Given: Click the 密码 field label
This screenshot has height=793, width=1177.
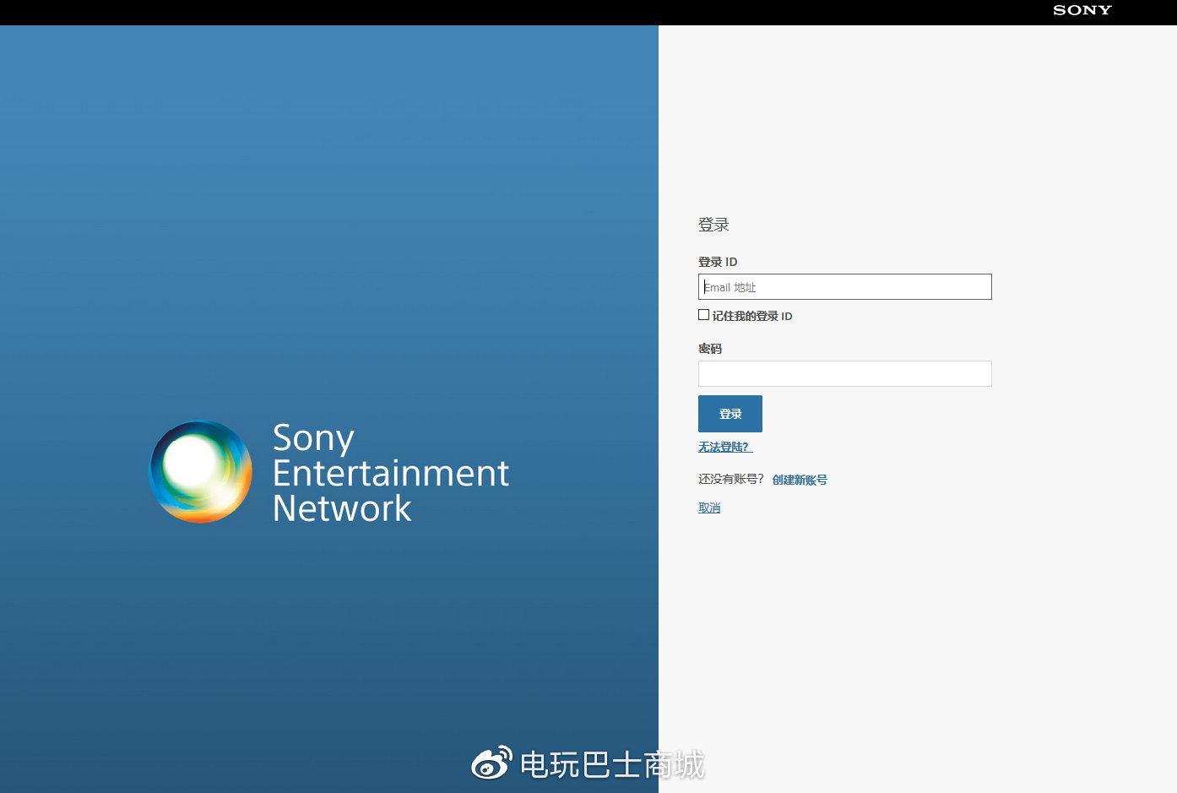Looking at the screenshot, I should coord(710,349).
